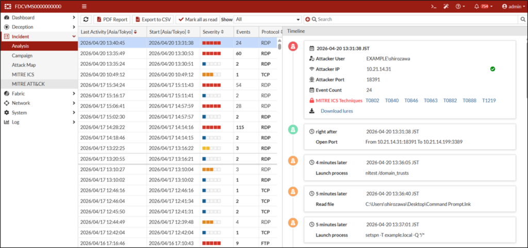The height and width of the screenshot is (248, 528).
Task: Open the admin user dropdown
Action: click(x=511, y=6)
